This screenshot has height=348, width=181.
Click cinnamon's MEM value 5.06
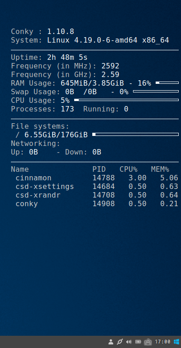(169, 178)
